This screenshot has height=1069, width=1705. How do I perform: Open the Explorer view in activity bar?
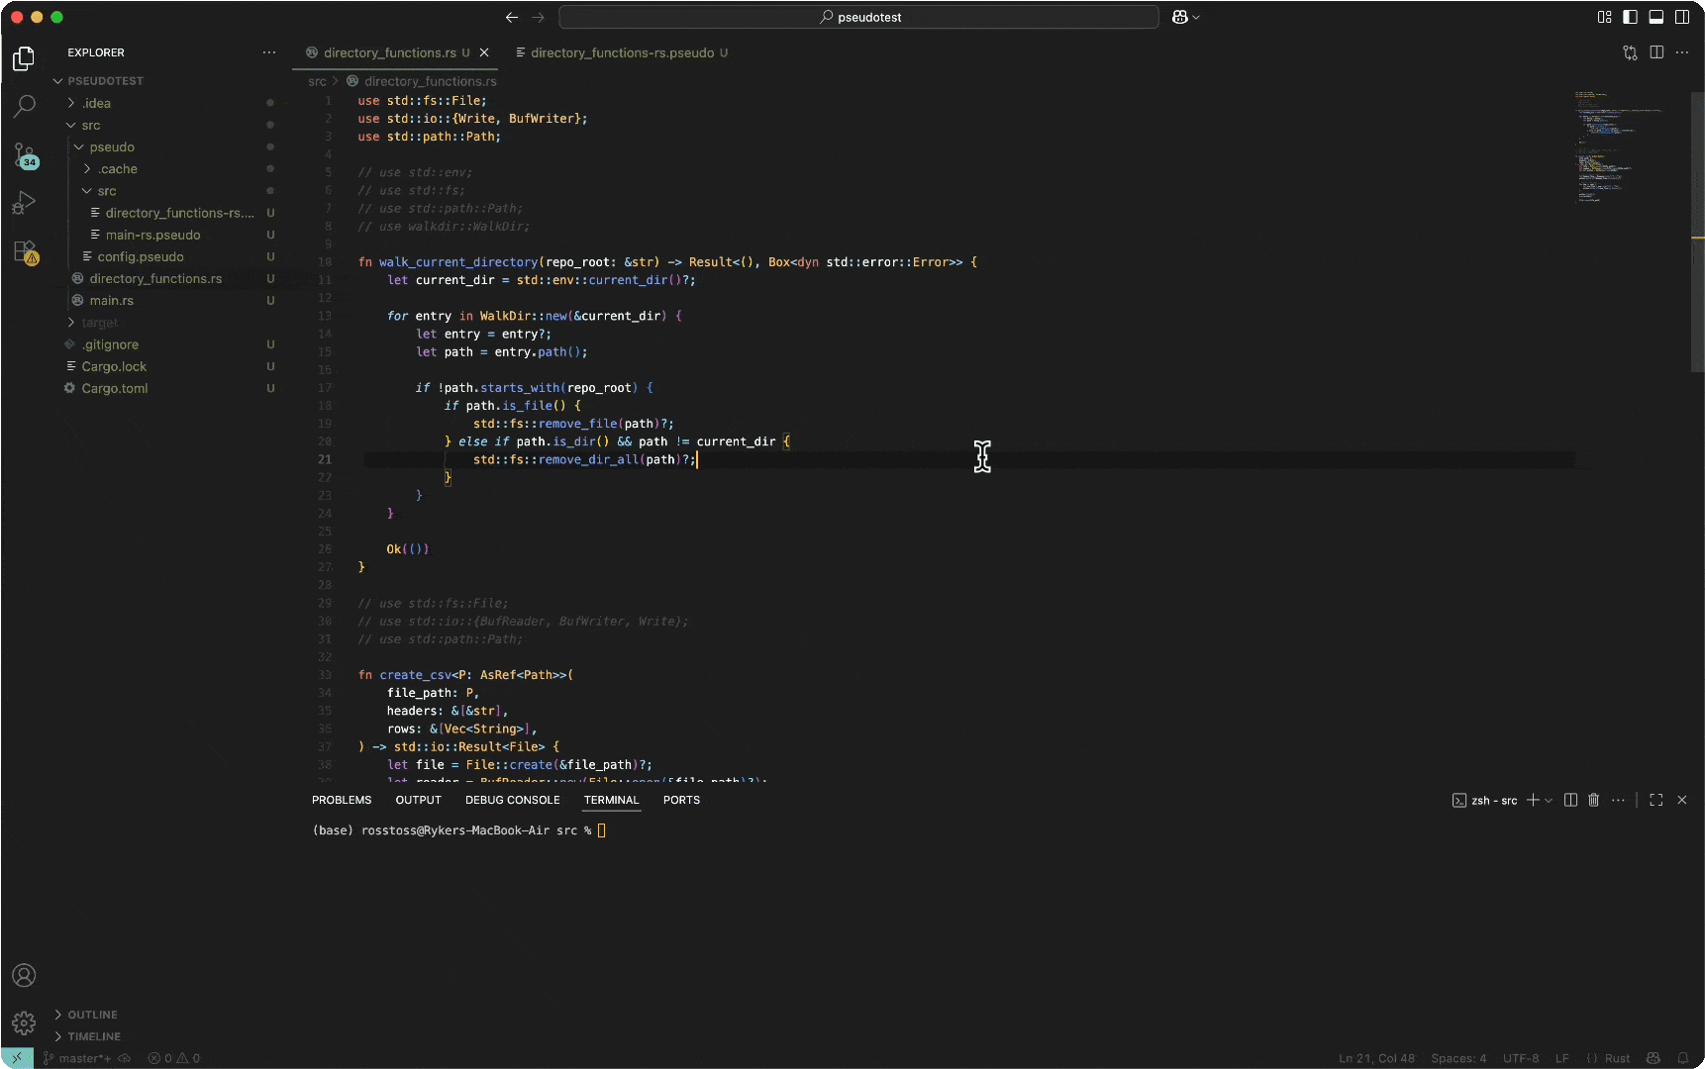[x=24, y=59]
